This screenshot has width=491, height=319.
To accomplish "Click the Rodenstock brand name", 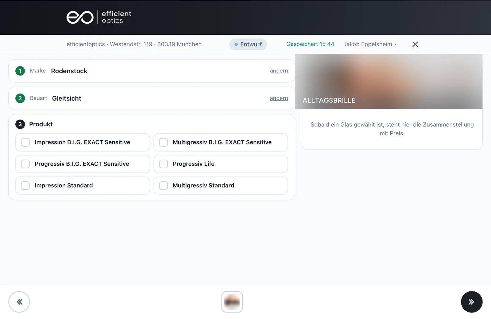I will click(69, 71).
